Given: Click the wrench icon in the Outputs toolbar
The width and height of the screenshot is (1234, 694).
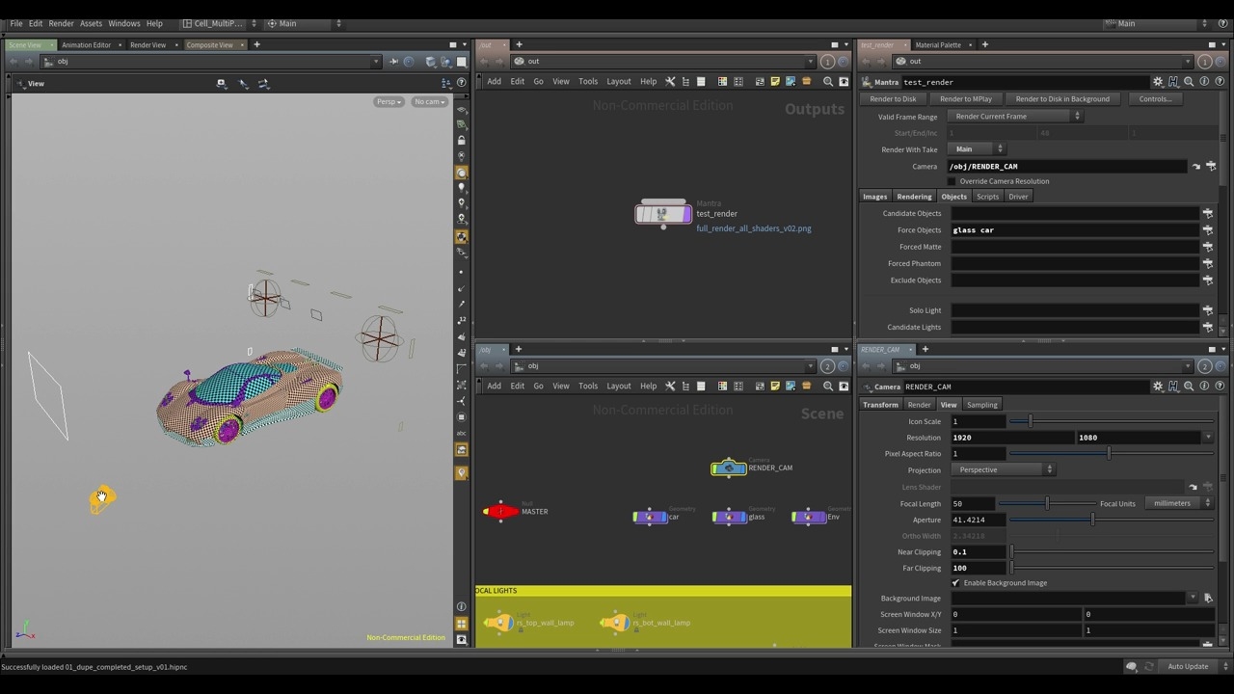Looking at the screenshot, I should click(x=670, y=81).
